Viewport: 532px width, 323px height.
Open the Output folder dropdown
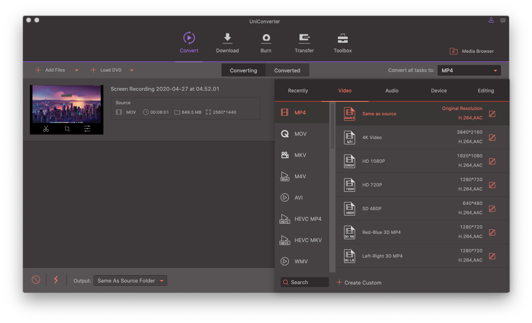(x=130, y=280)
